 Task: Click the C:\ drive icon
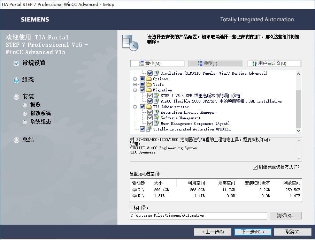click(x=135, y=190)
